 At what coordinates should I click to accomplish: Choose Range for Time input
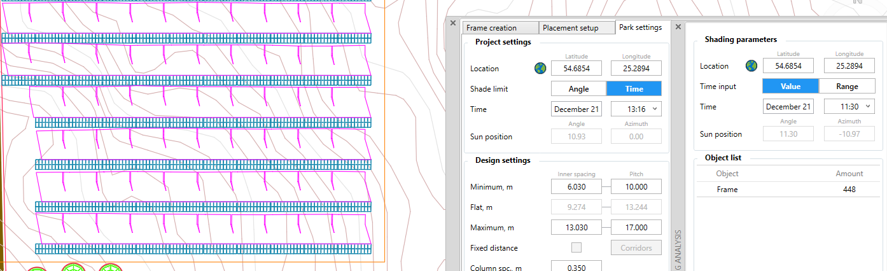coord(846,87)
